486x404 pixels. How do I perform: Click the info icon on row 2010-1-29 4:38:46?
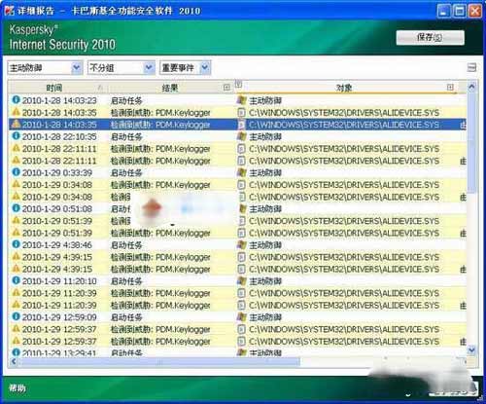tap(16, 244)
